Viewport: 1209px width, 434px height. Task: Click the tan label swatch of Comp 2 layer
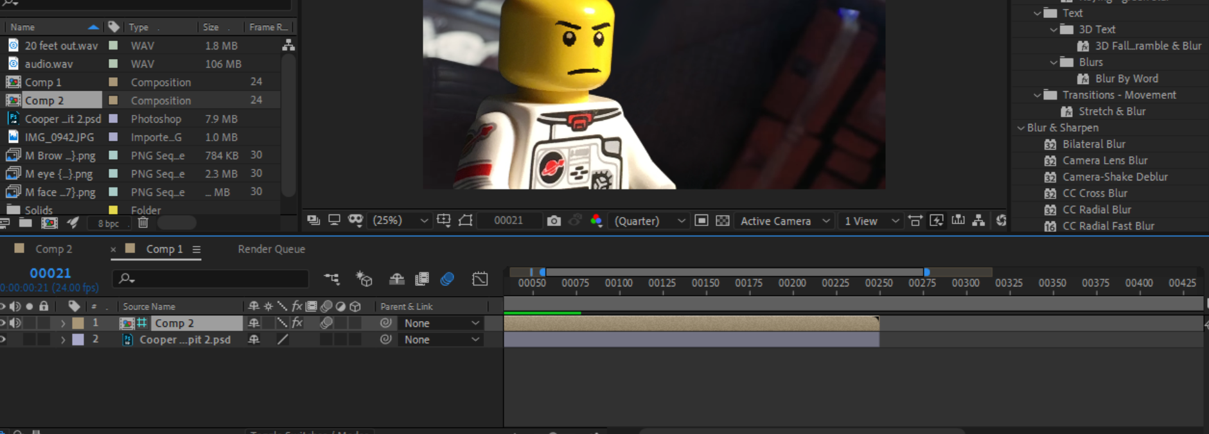pyautogui.click(x=78, y=323)
